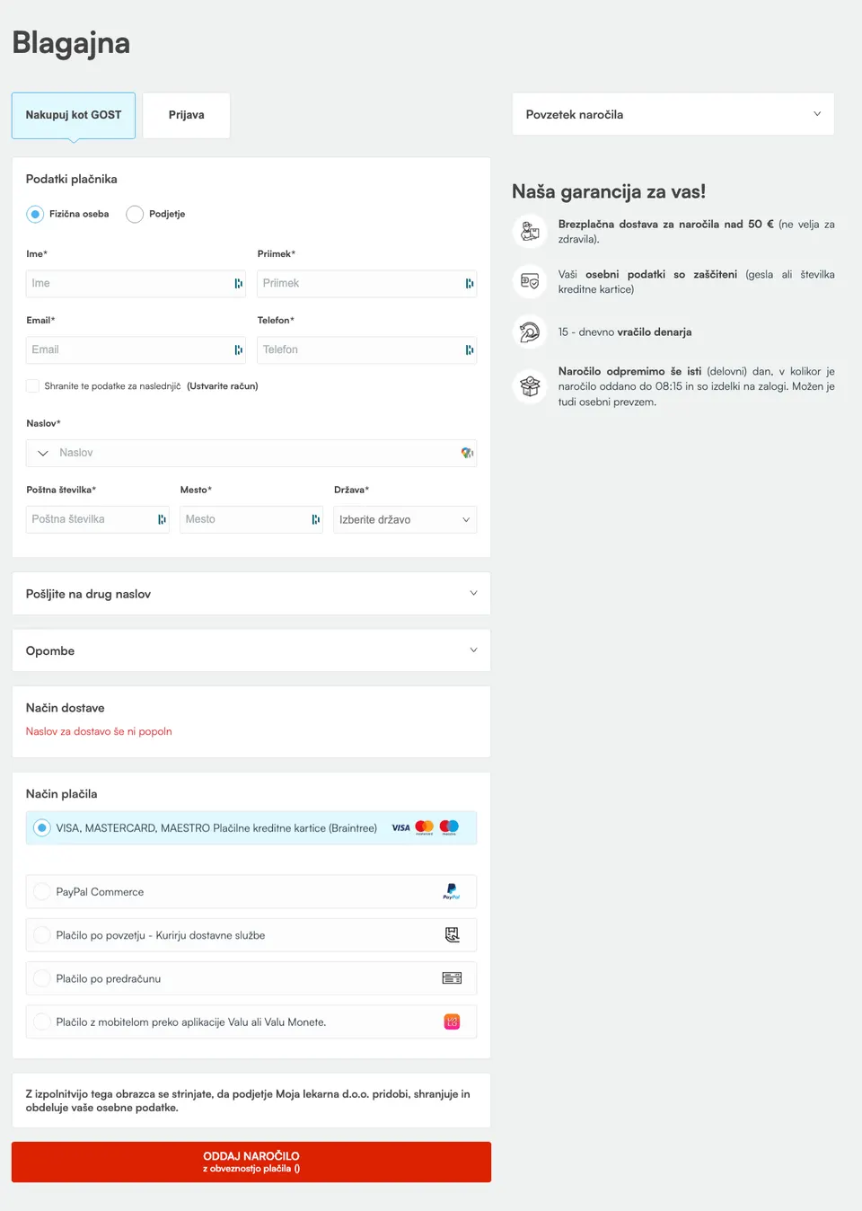Expand the Opombe section
862x1211 pixels.
pyautogui.click(x=251, y=650)
